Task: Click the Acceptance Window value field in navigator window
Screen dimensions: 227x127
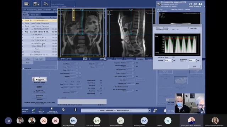Action: [192, 60]
